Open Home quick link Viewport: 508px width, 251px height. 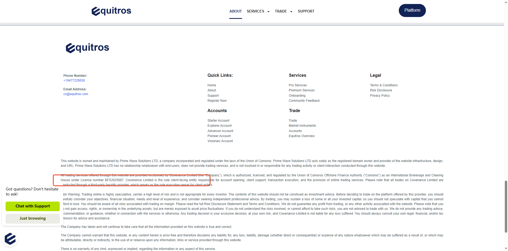pos(212,85)
